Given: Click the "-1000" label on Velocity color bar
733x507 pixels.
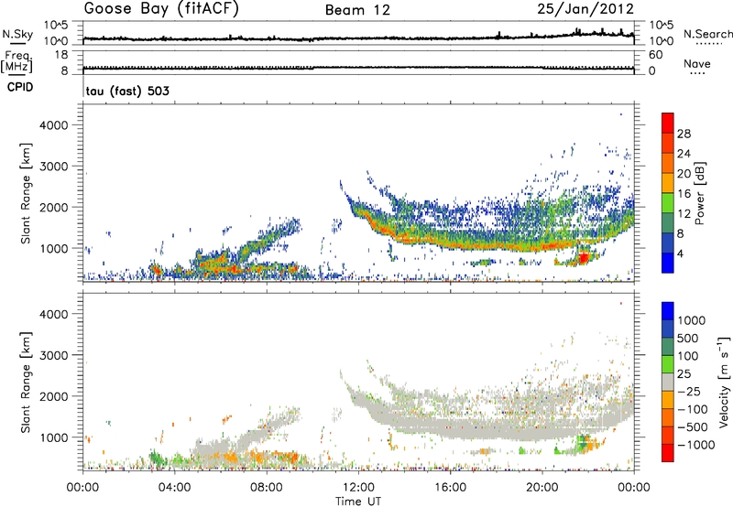Looking at the screenshot, I should tap(696, 445).
